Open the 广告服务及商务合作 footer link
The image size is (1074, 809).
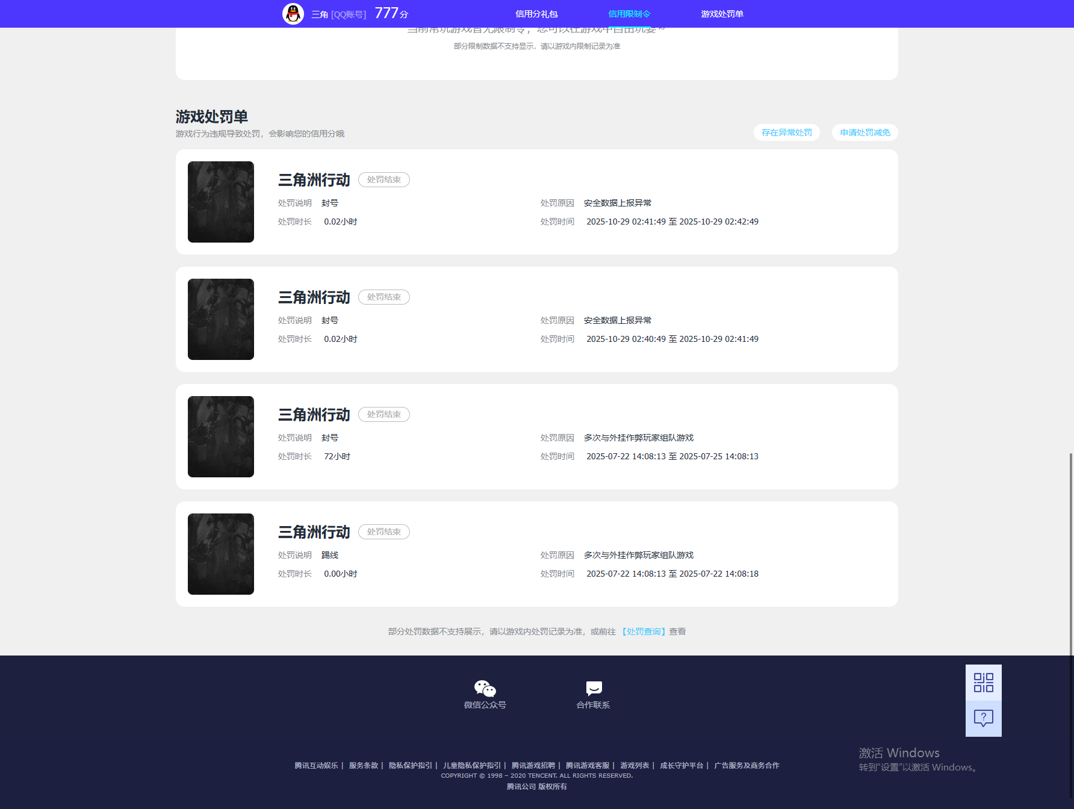coord(747,766)
